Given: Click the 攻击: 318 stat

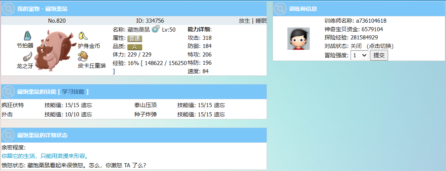Looking at the screenshot, I should 200,38.
